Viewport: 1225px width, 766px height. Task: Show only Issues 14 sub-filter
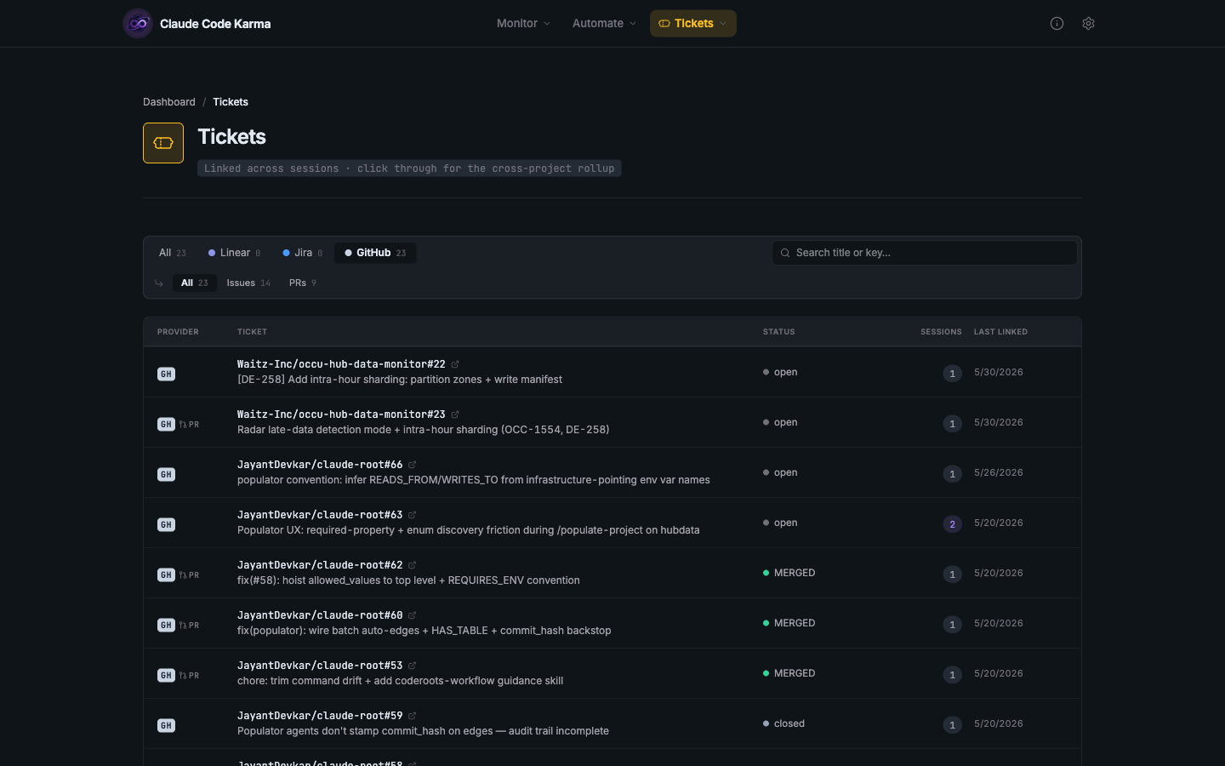click(248, 283)
